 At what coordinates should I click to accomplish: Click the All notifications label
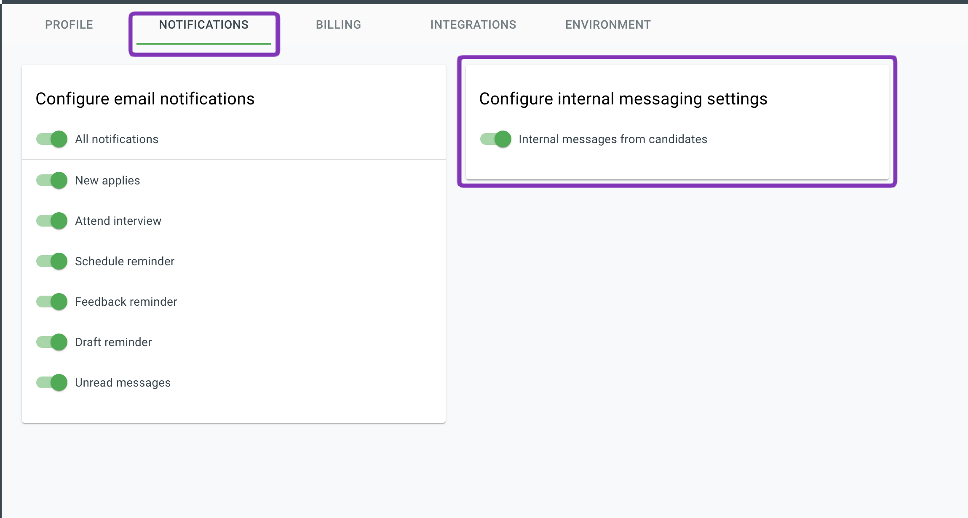pyautogui.click(x=117, y=139)
